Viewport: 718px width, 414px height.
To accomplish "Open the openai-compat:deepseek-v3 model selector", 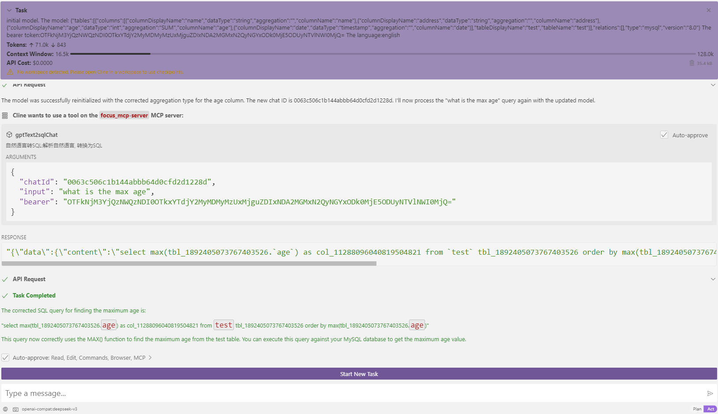I will [x=49, y=409].
